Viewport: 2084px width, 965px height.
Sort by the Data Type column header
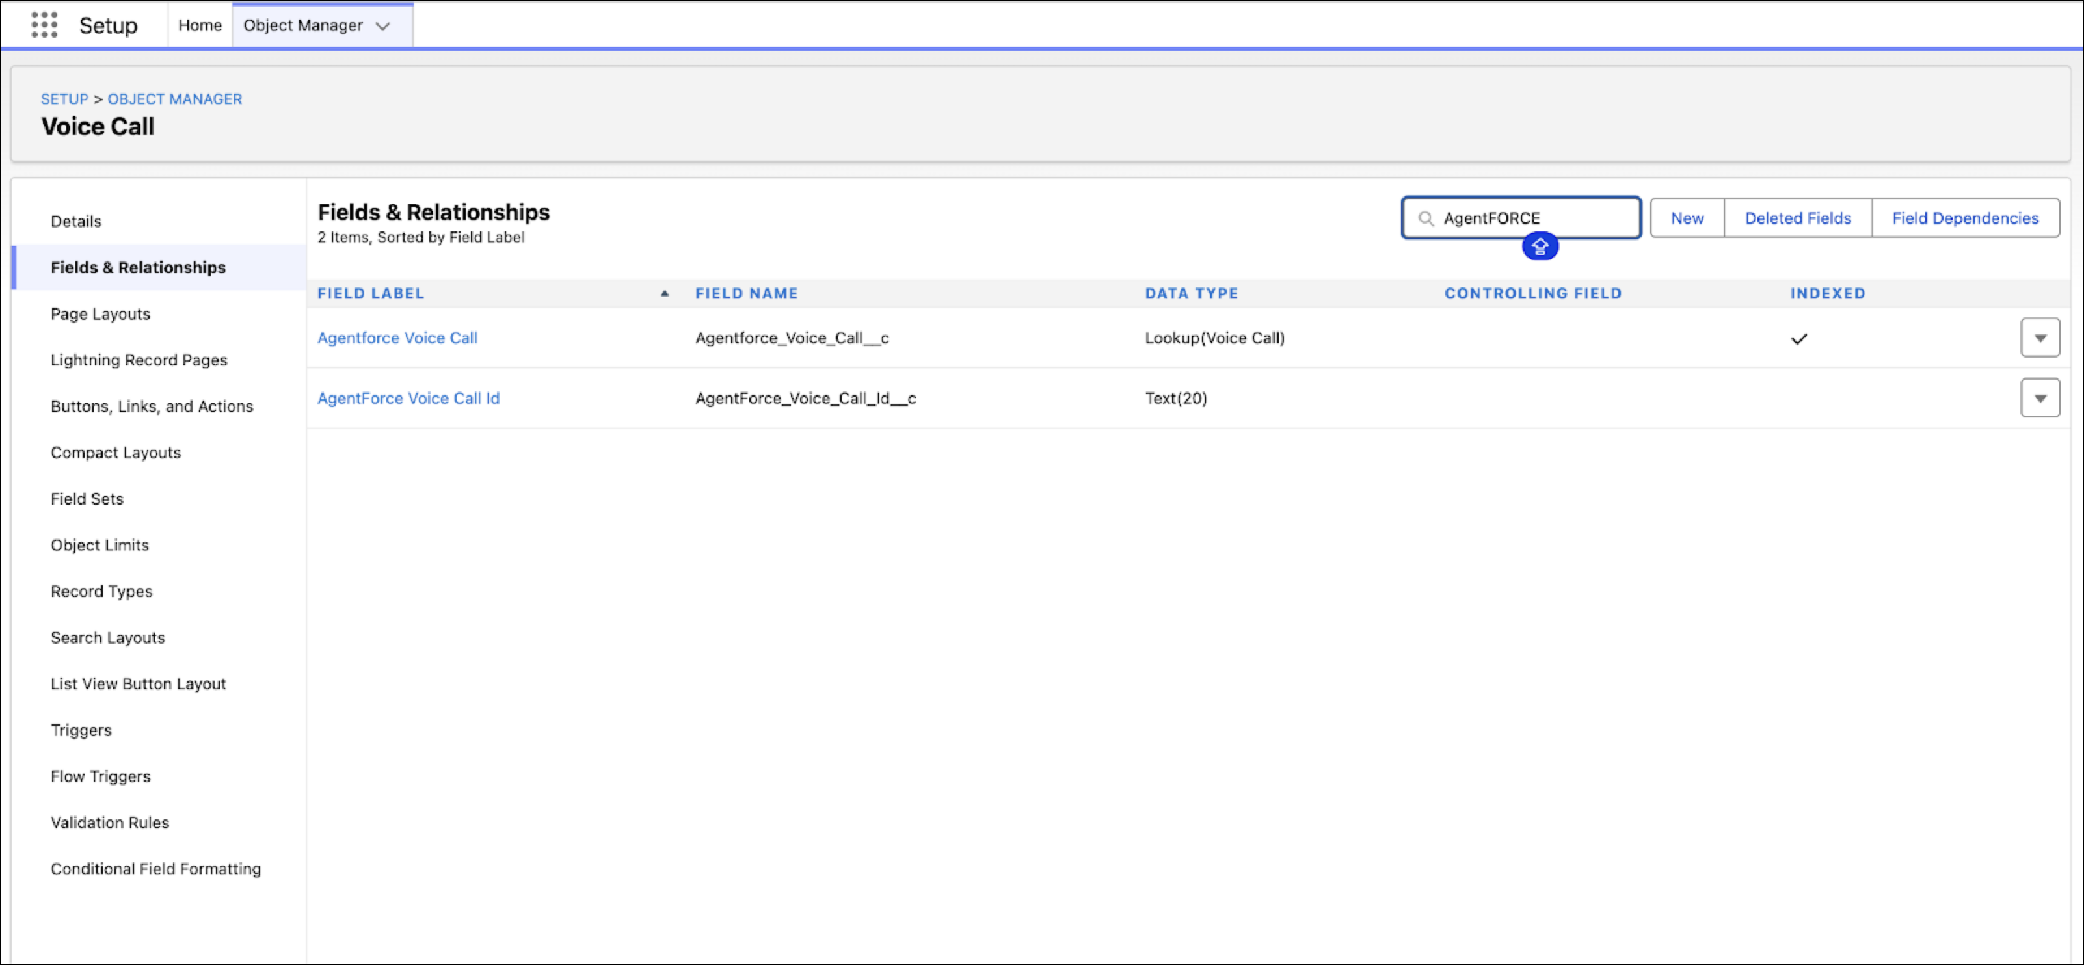click(1192, 294)
